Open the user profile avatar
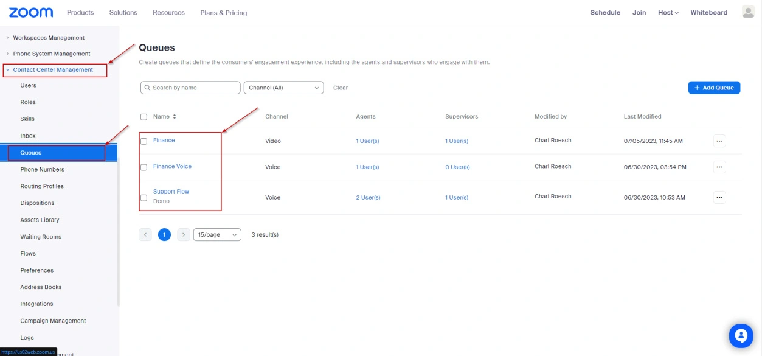 click(748, 12)
